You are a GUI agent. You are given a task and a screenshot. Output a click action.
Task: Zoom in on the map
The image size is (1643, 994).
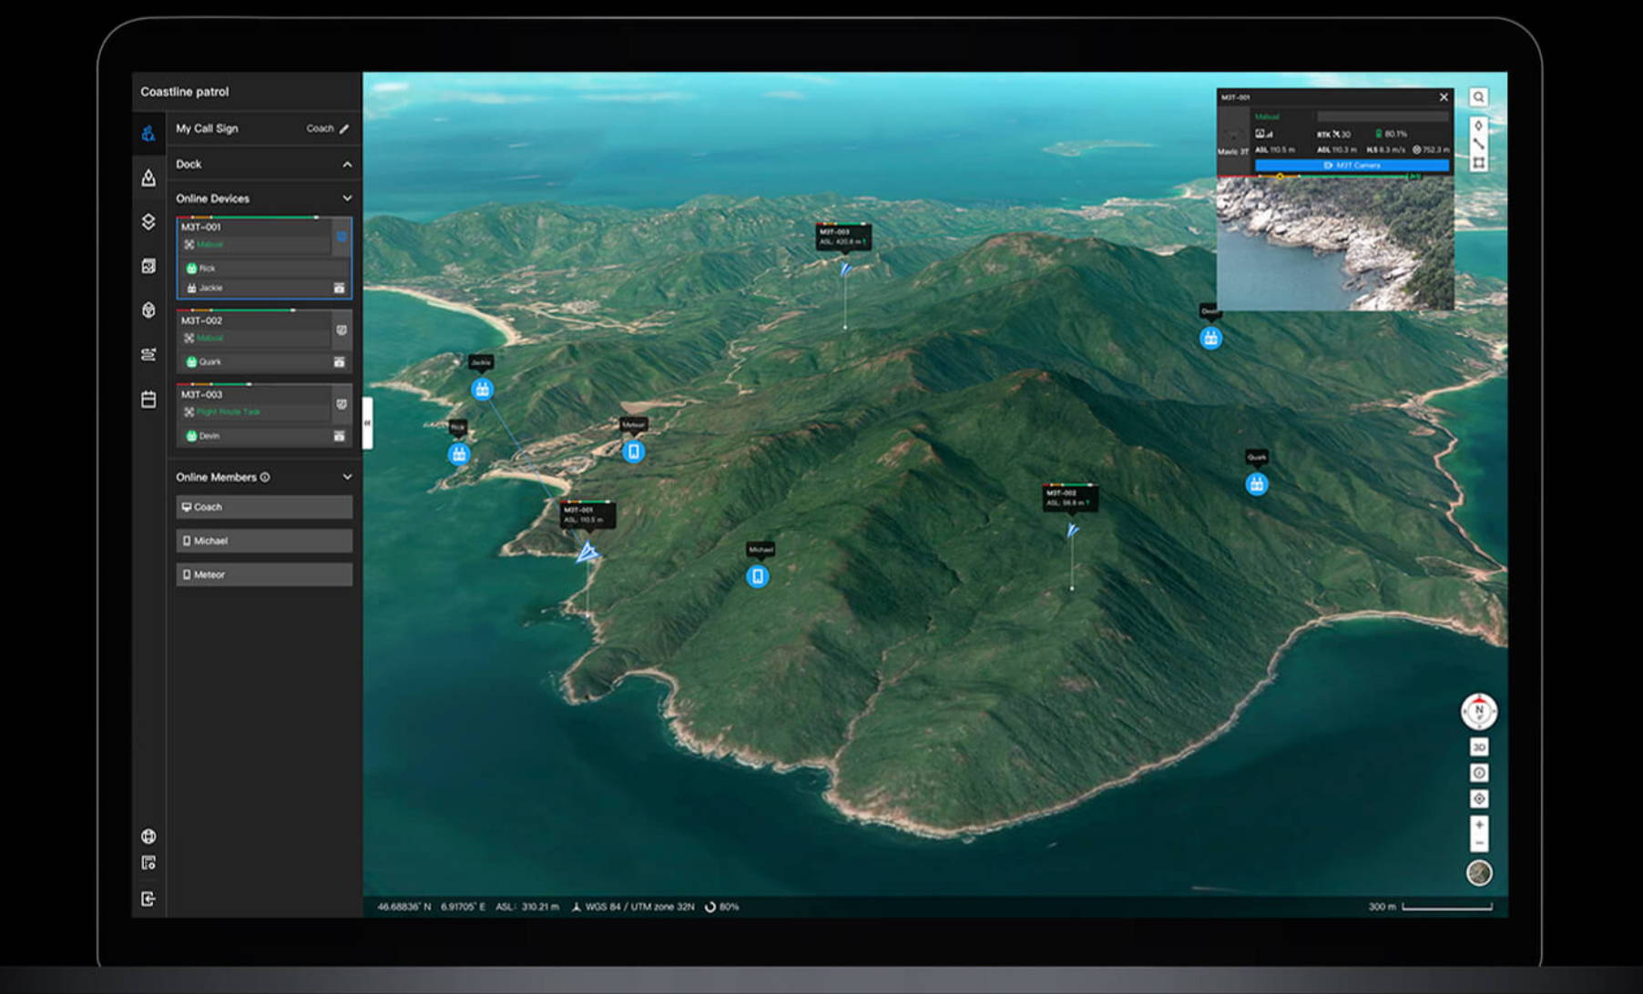point(1479,825)
